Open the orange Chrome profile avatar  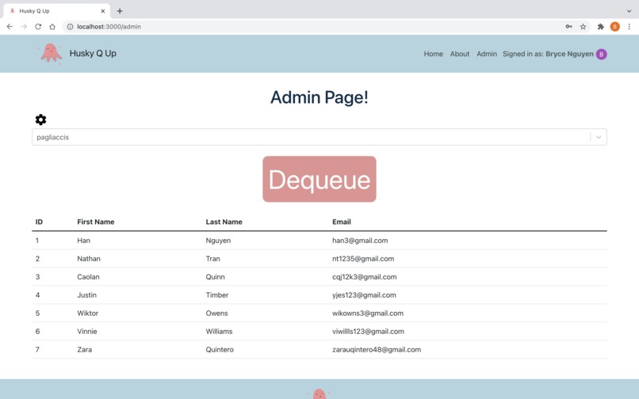click(615, 26)
